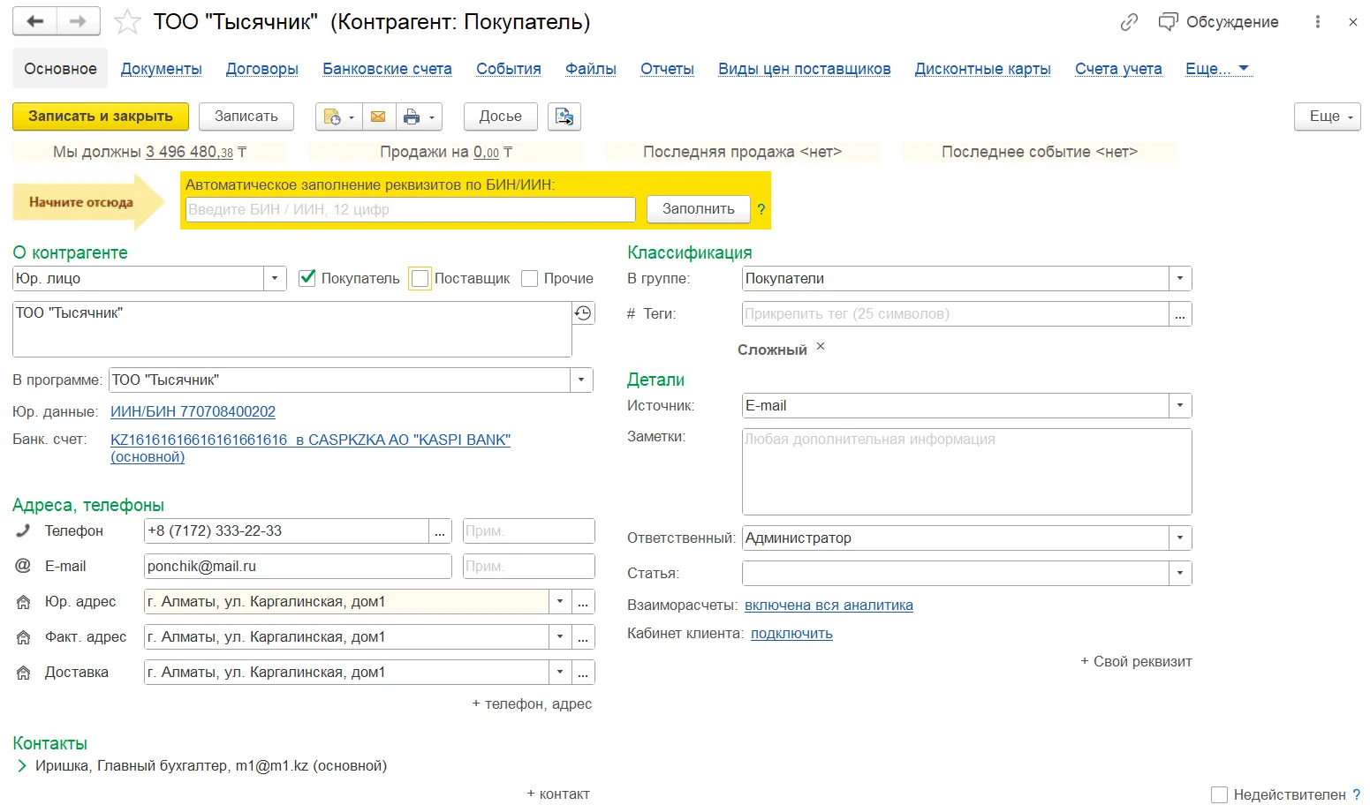Open the Юр. лицо type dropdown
This screenshot has width=1370, height=805.
[275, 279]
